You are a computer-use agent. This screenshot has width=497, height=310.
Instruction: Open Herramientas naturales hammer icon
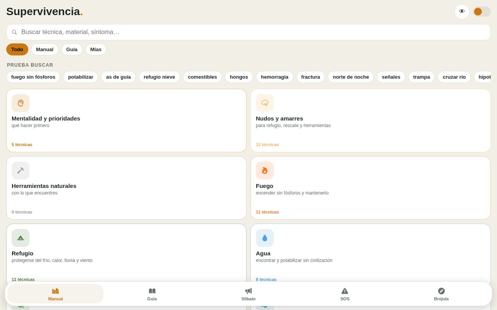pos(21,170)
